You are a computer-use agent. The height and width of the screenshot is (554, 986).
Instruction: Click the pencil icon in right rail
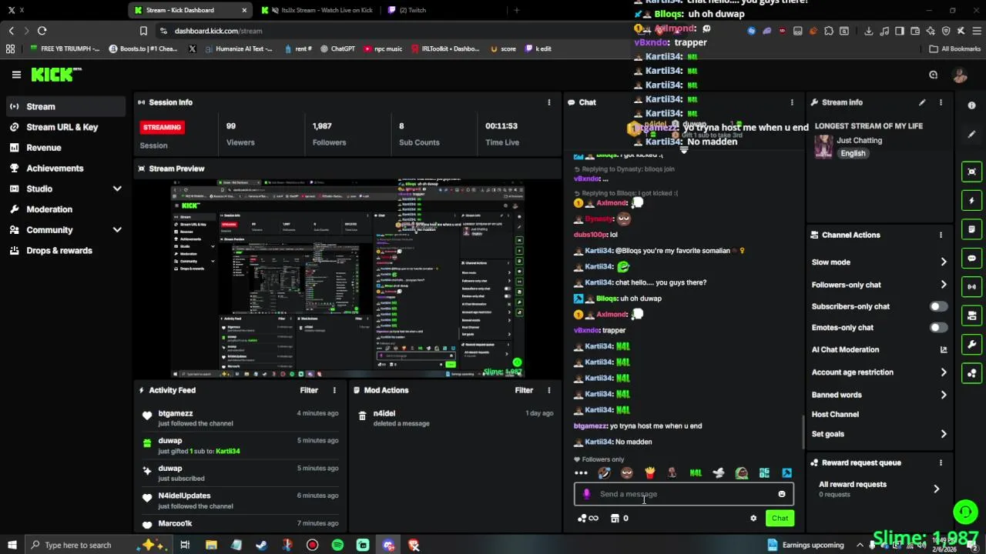[971, 134]
